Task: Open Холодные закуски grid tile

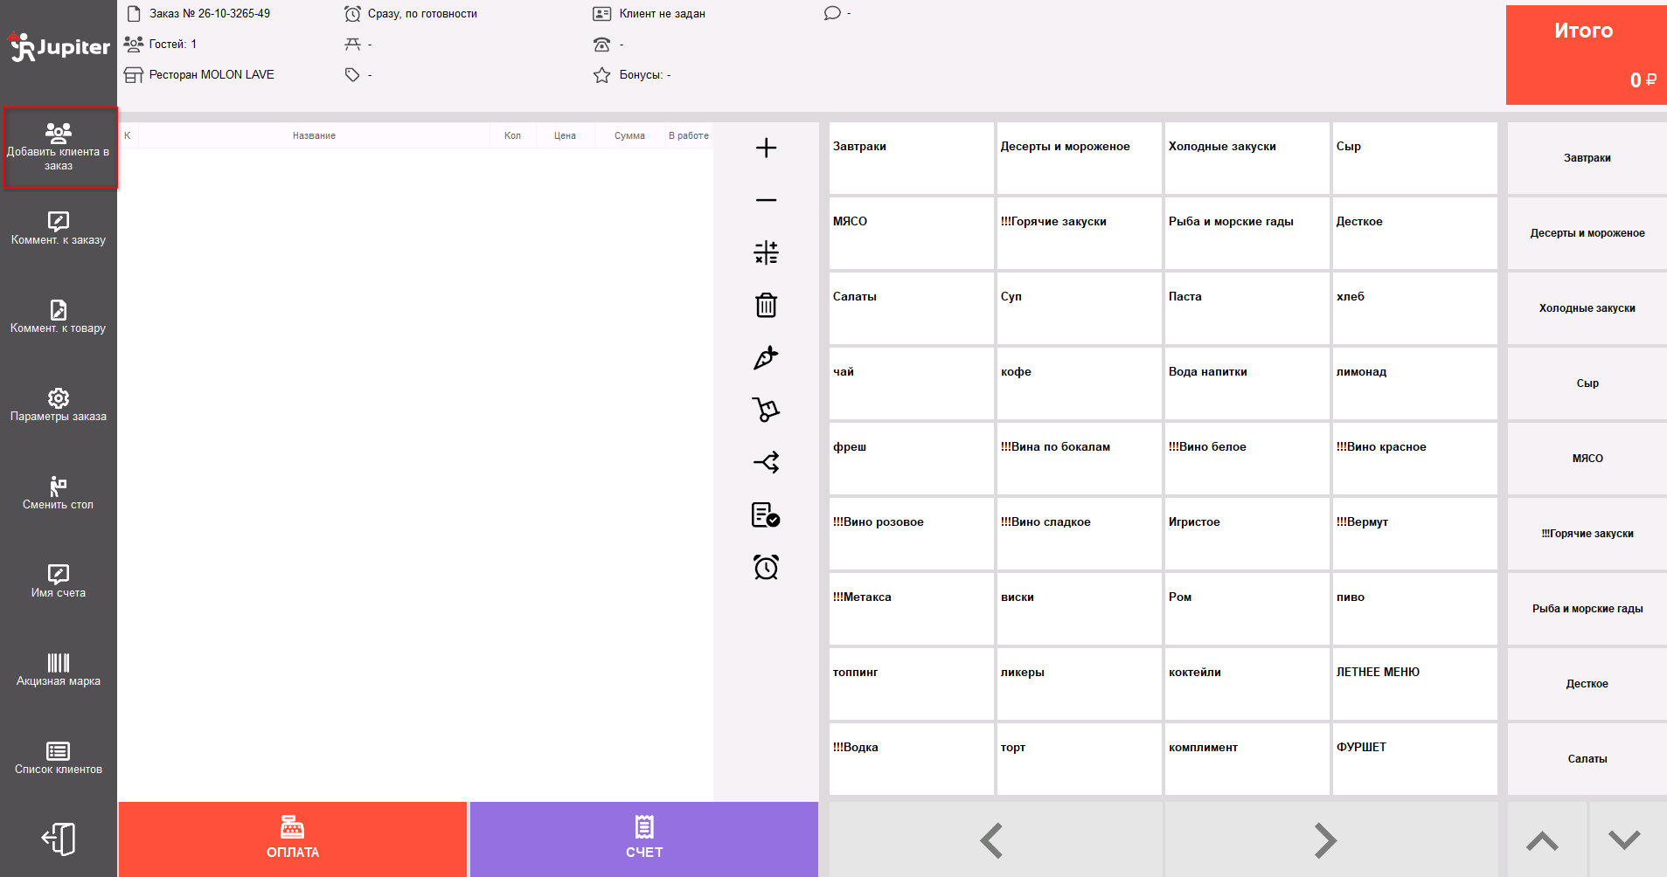Action: tap(1247, 158)
